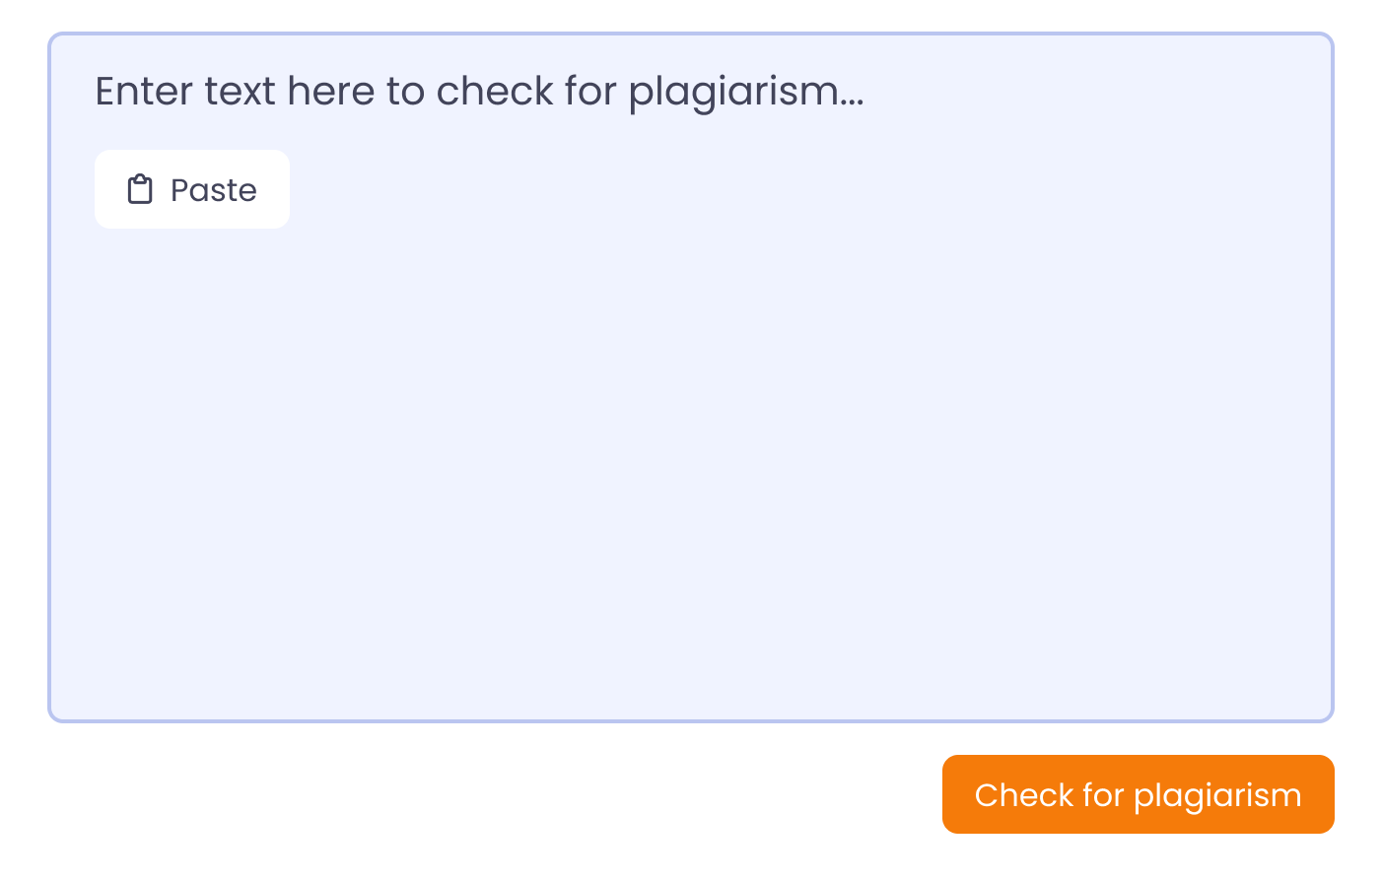Activate the text area via its placeholder line
The image size is (1382, 881).
pyautogui.click(x=479, y=92)
